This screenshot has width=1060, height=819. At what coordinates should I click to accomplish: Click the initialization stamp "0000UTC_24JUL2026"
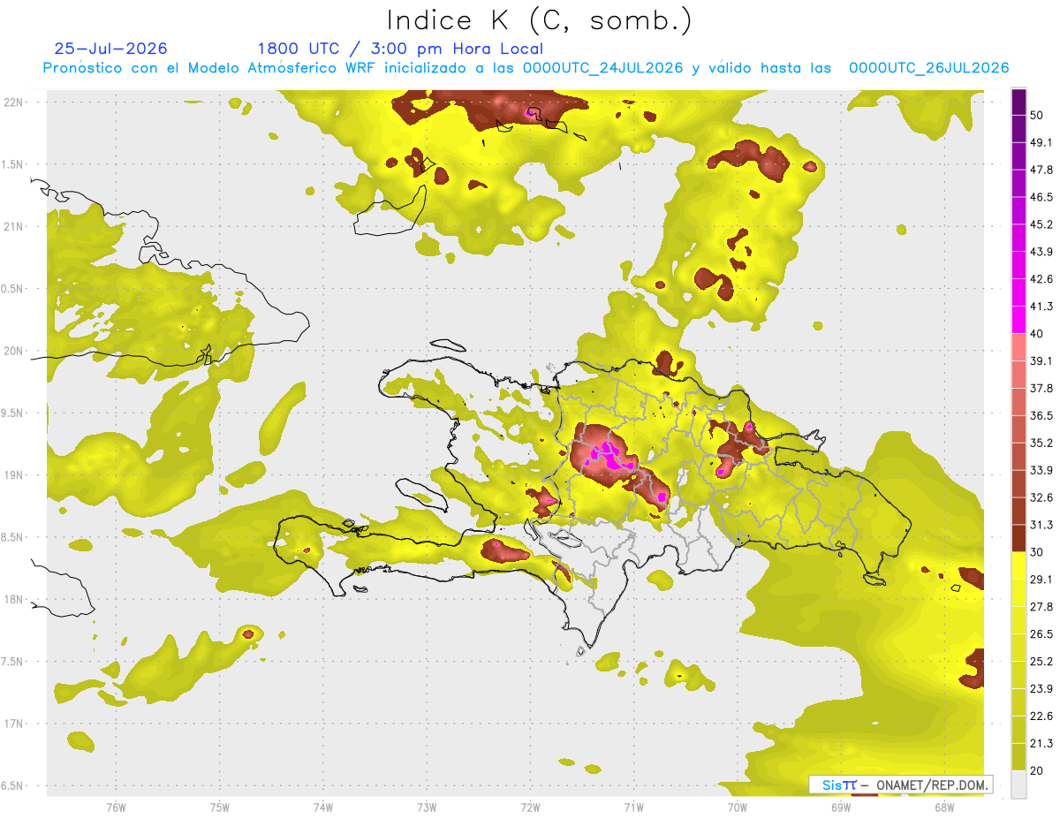602,68
